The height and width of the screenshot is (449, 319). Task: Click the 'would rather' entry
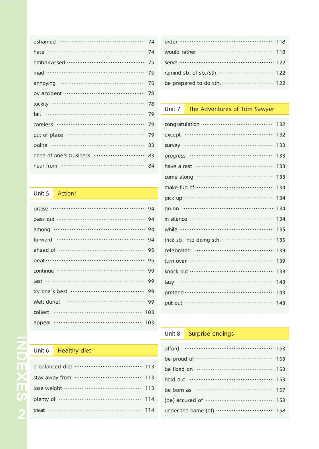coord(180,52)
